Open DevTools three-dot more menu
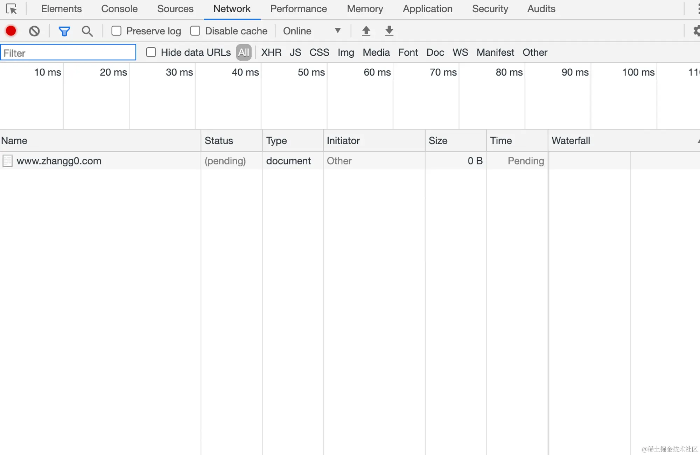Image resolution: width=700 pixels, height=455 pixels. click(x=698, y=9)
